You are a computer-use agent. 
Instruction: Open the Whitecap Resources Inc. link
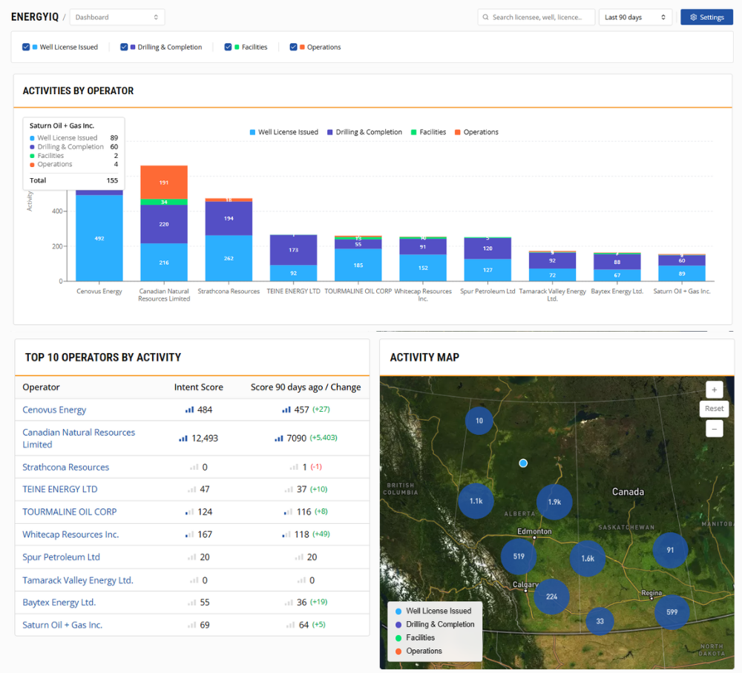[70, 534]
